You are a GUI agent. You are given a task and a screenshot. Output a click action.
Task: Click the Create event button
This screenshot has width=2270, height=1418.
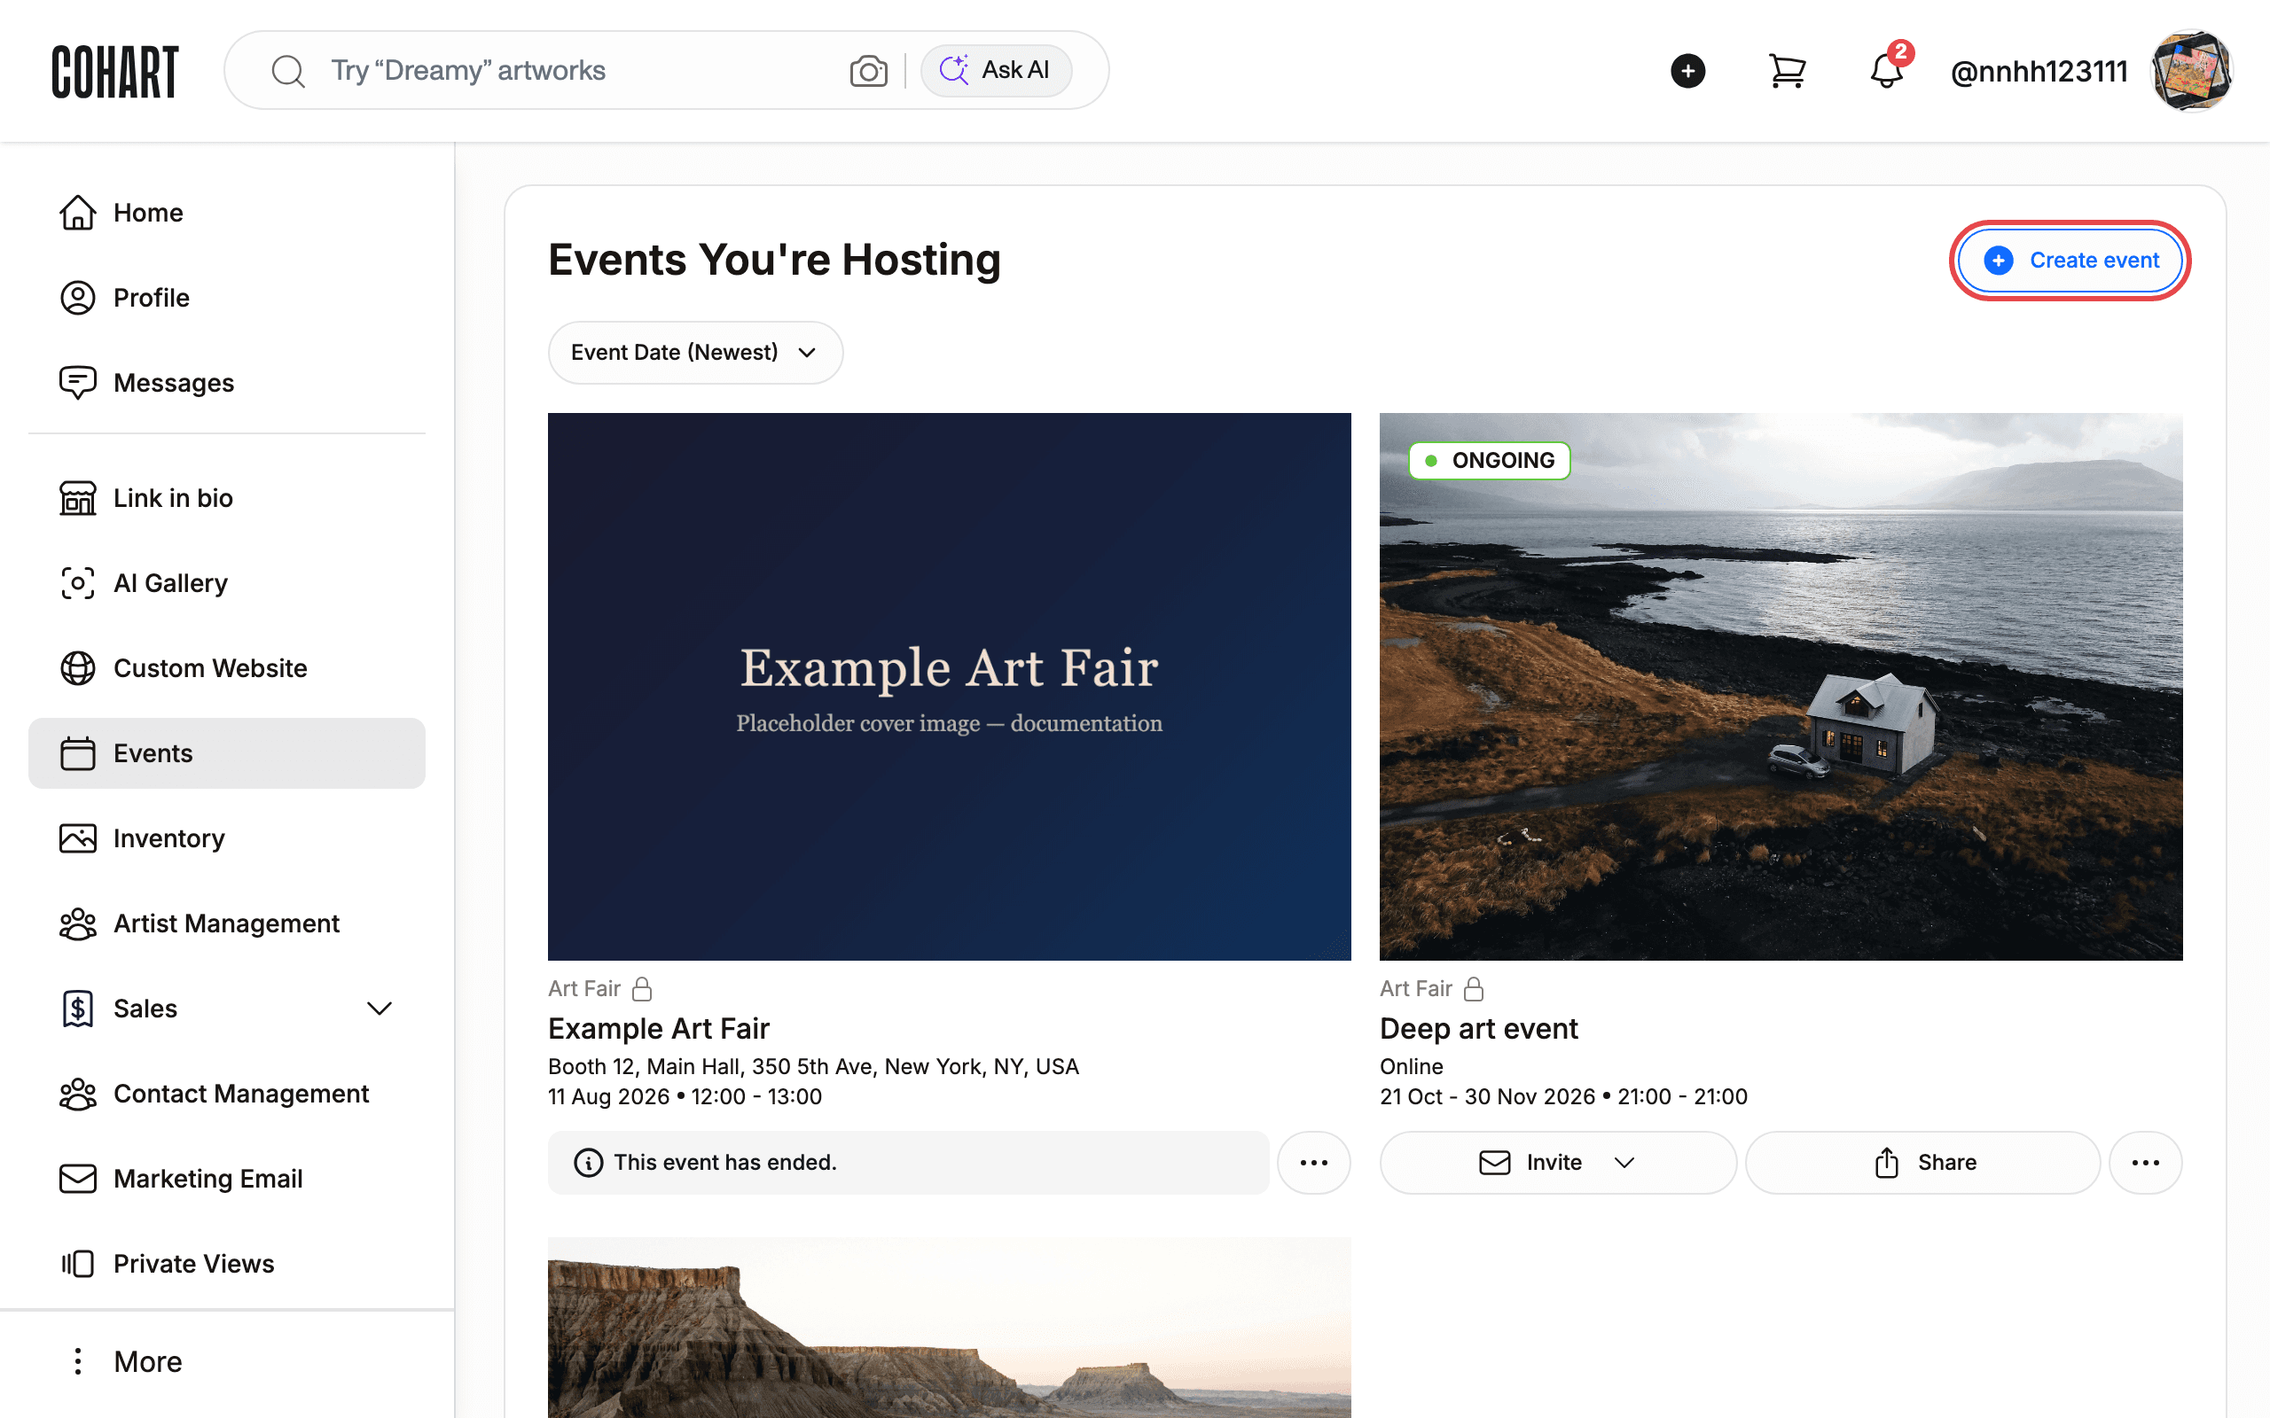(2070, 260)
